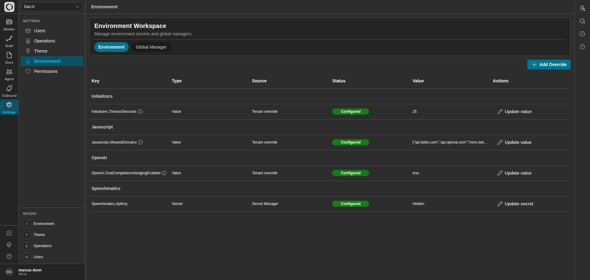Screen dimensions: 590x280
Task: Open recent Users item
Action: click(x=52, y=257)
